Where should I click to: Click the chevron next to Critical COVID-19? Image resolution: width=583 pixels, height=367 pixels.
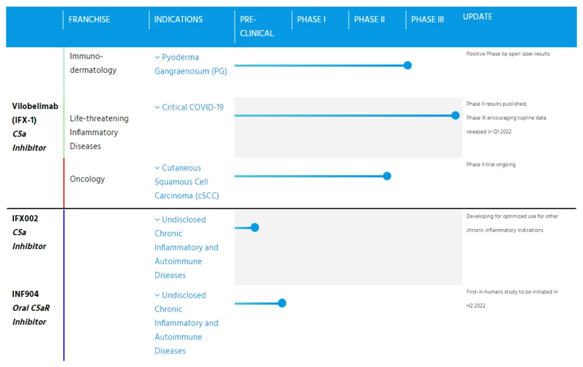pos(157,107)
